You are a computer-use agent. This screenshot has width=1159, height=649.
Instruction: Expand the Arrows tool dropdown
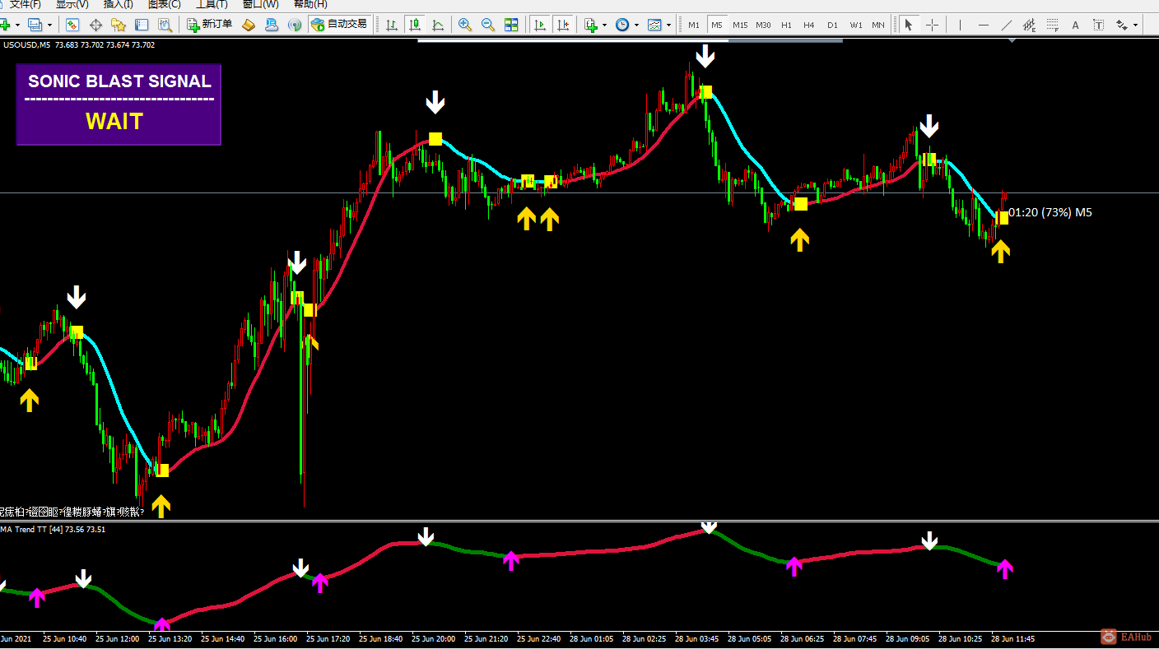1135,25
